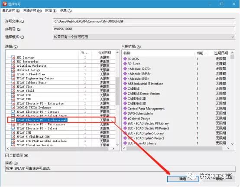This screenshot has height=187, width=240.
Task: Click the extensions list scroll-right arrow
Action: [x=228, y=148]
